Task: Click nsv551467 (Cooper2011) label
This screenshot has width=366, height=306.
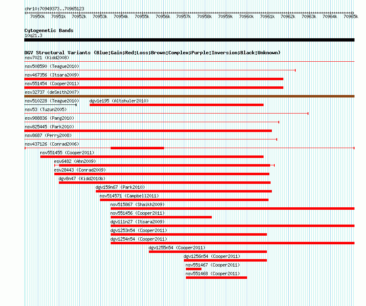Action: pos(213,265)
